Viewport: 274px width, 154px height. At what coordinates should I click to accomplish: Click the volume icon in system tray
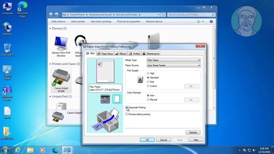tap(254, 150)
